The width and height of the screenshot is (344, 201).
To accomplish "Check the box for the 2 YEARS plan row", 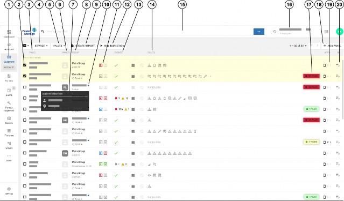I will [25, 142].
